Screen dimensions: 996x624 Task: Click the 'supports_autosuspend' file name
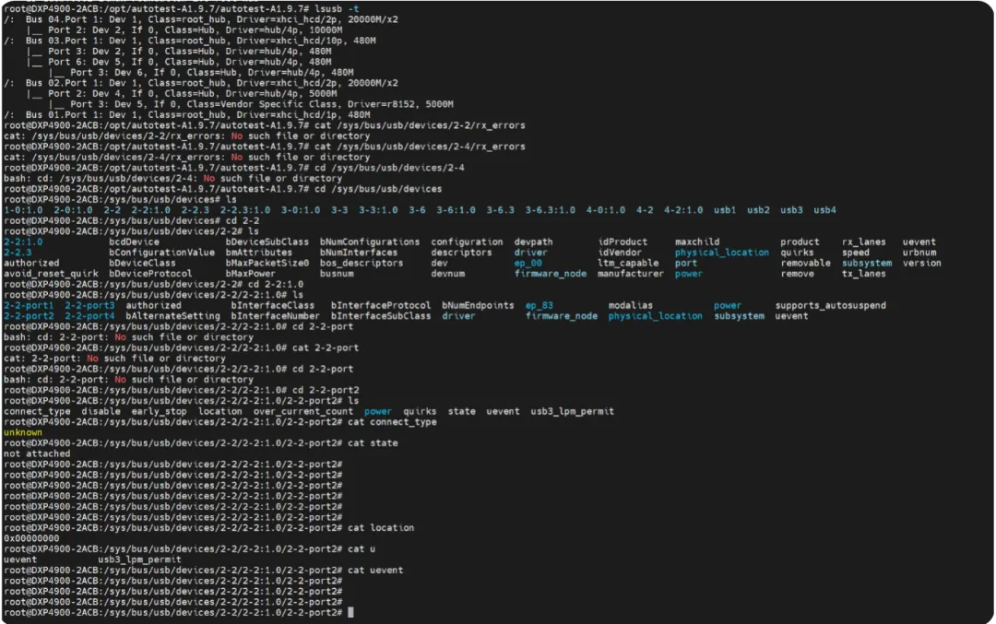pyautogui.click(x=830, y=305)
